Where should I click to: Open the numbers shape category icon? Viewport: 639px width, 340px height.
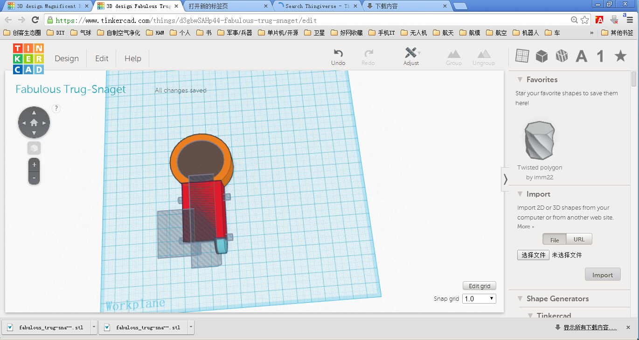[601, 57]
